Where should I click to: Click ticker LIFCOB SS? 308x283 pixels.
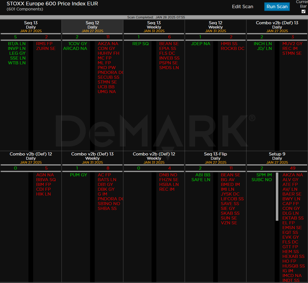pos(232,199)
